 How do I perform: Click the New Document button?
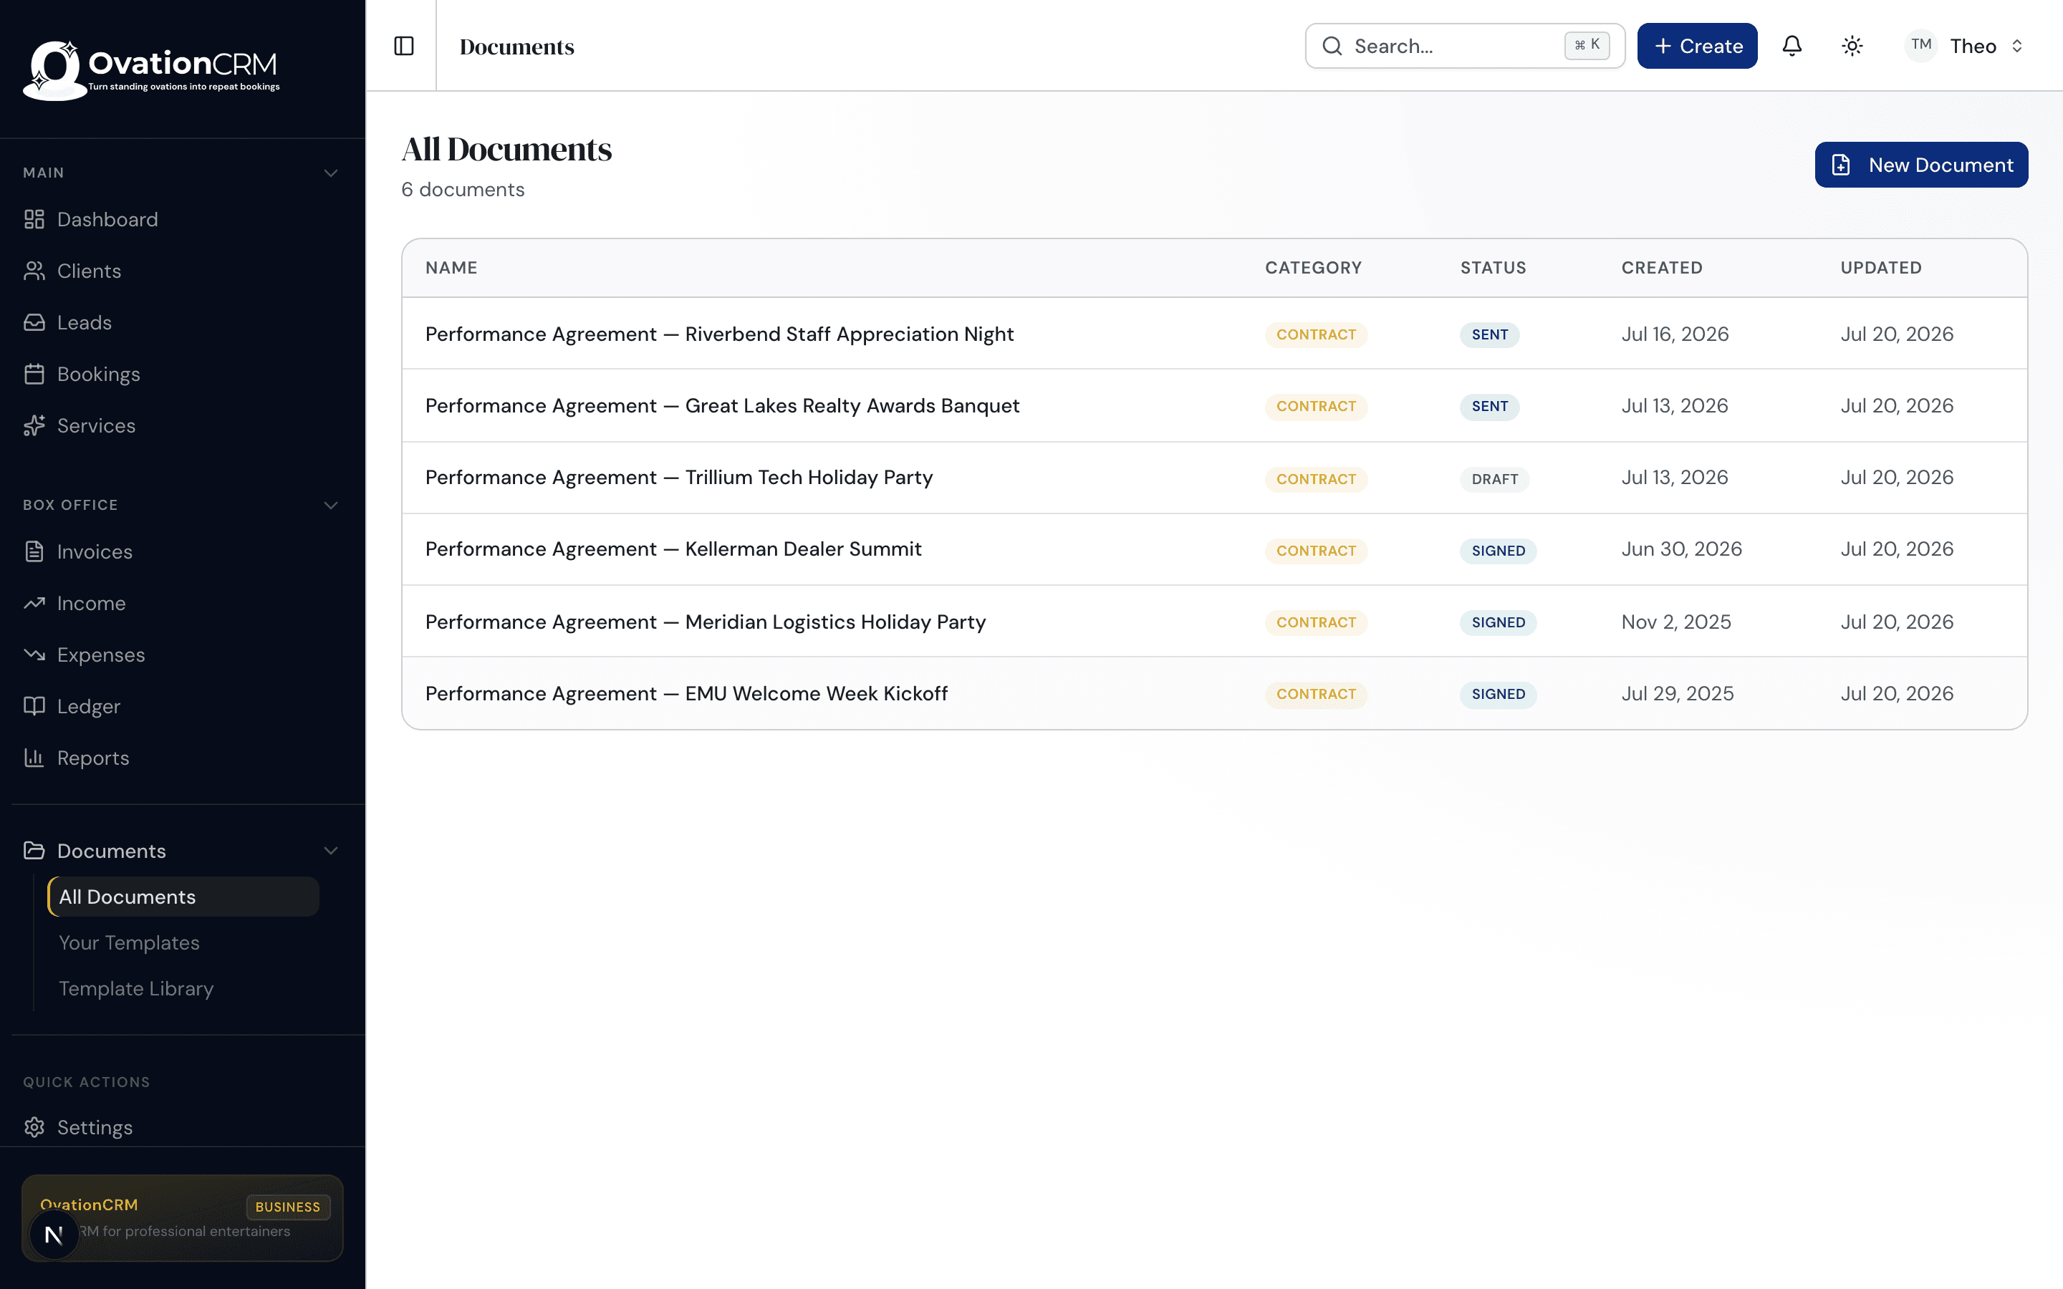pyautogui.click(x=1921, y=165)
